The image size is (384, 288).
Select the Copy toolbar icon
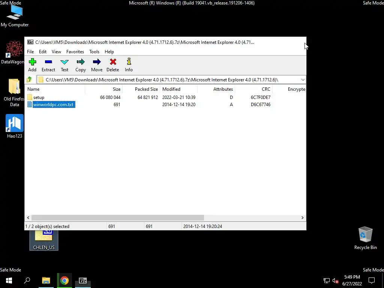click(81, 62)
